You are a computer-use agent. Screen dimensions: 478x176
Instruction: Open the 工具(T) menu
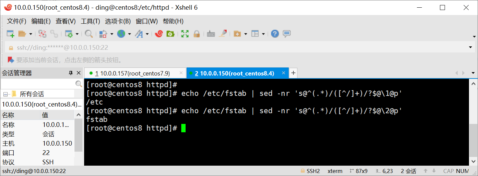(90, 21)
